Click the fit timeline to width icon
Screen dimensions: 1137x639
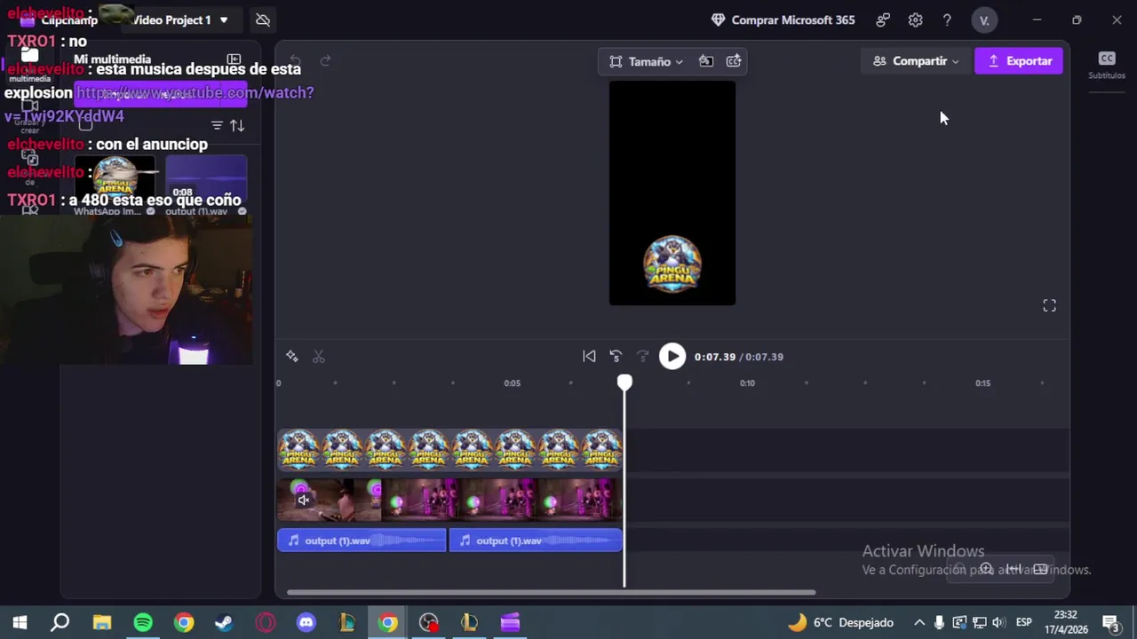1014,569
